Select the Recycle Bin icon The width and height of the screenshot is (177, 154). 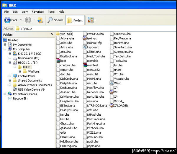(x=10, y=99)
